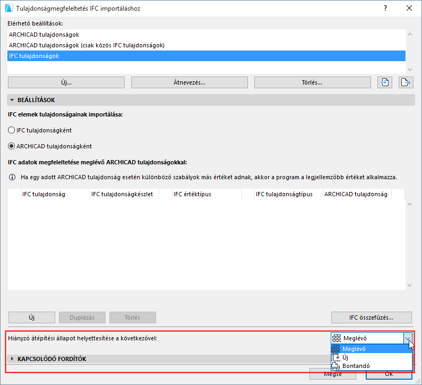Click the icon beside the Bontandó dropdown option
422x385 pixels.
tap(335, 366)
